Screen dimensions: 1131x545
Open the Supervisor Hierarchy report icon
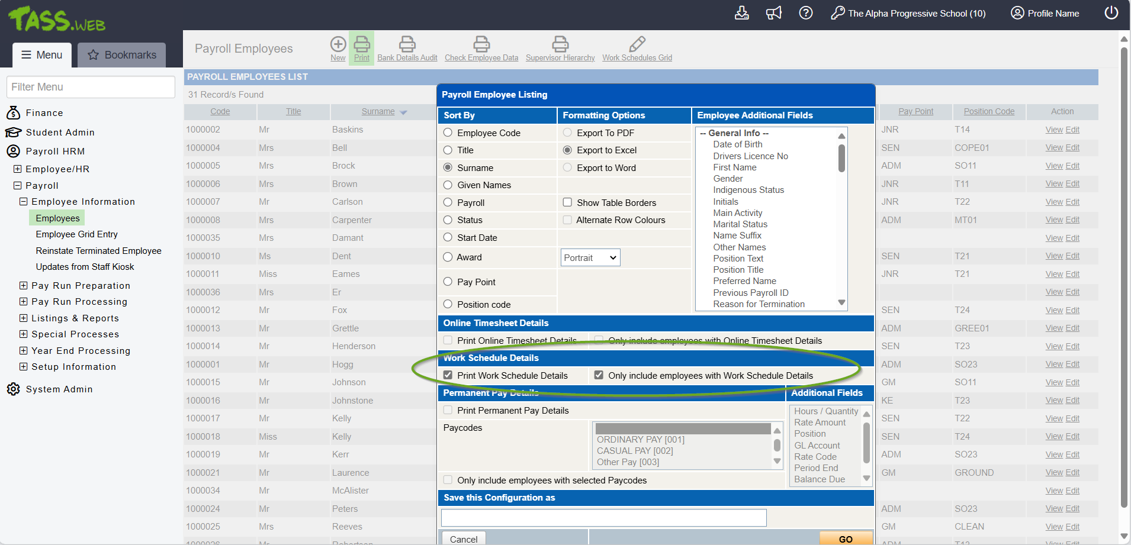coord(560,44)
